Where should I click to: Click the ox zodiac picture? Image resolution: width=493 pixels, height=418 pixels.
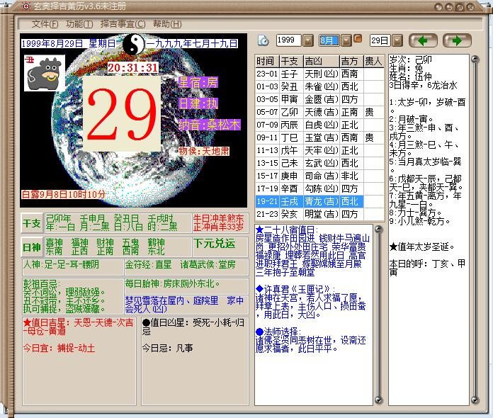click(45, 73)
